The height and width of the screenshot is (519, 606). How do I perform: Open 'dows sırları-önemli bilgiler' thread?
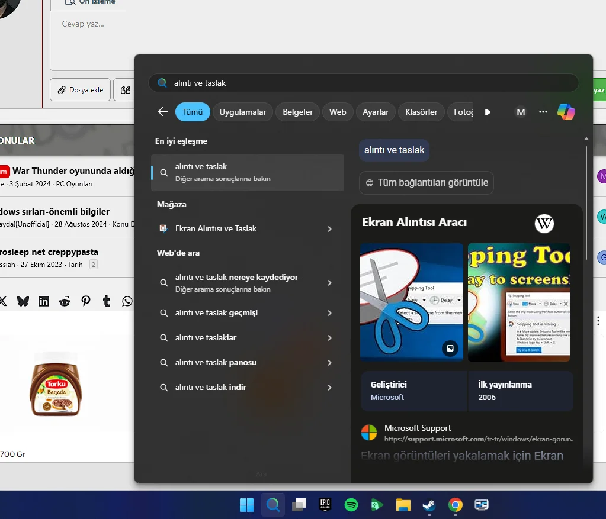tap(55, 212)
